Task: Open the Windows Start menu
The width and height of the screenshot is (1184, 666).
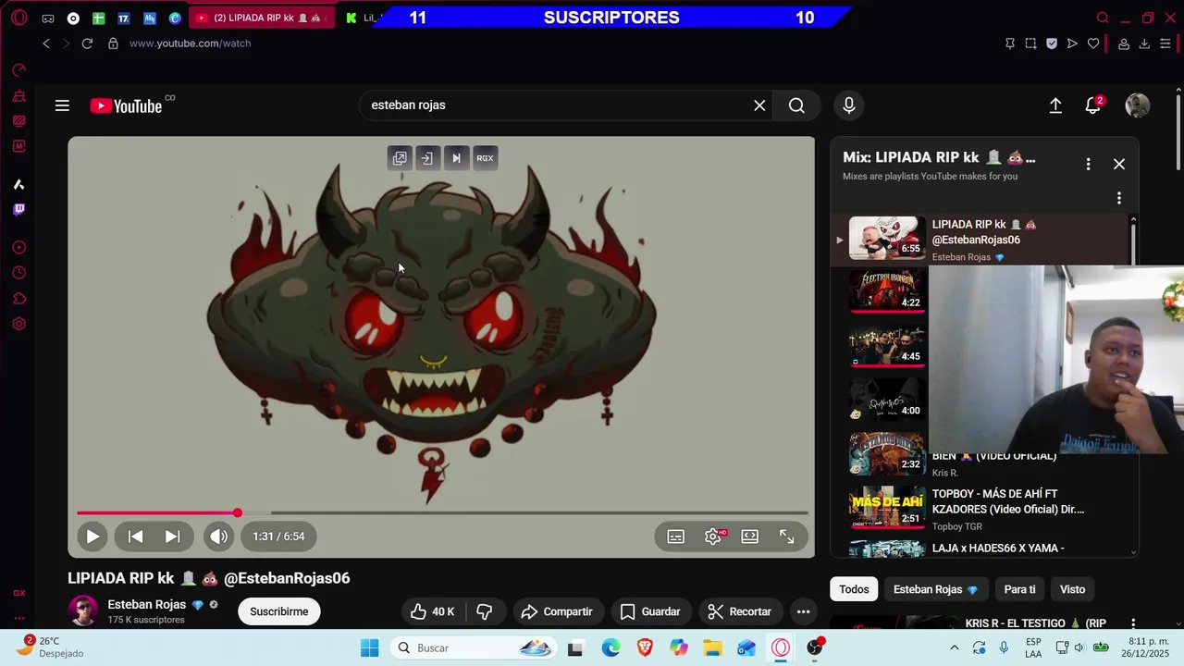Action: click(x=369, y=647)
